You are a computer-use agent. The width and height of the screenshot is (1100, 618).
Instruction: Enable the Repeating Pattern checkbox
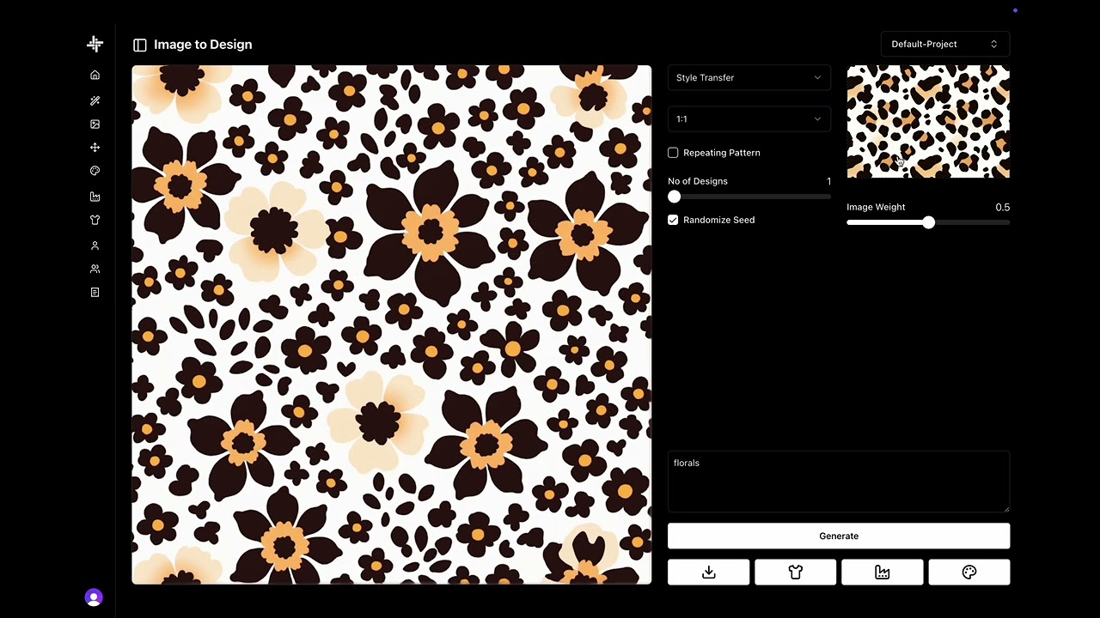(x=673, y=153)
